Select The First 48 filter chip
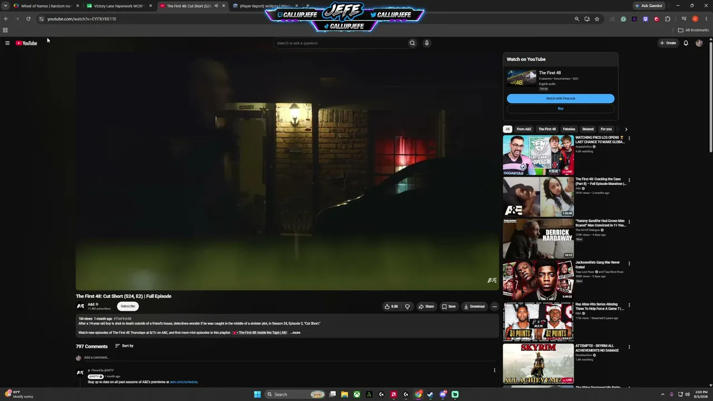This screenshot has height=401, width=713. (547, 129)
